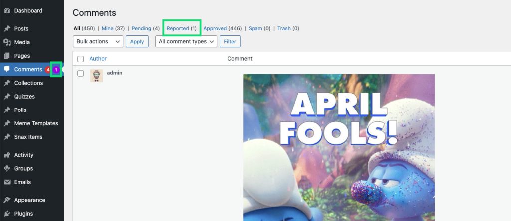Click the Plugins plug icon
Screen dimensions: 511x221
7,214
